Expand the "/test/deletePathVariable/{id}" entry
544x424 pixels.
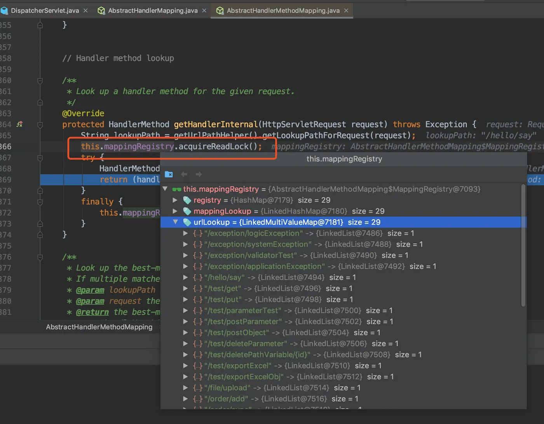[186, 355]
